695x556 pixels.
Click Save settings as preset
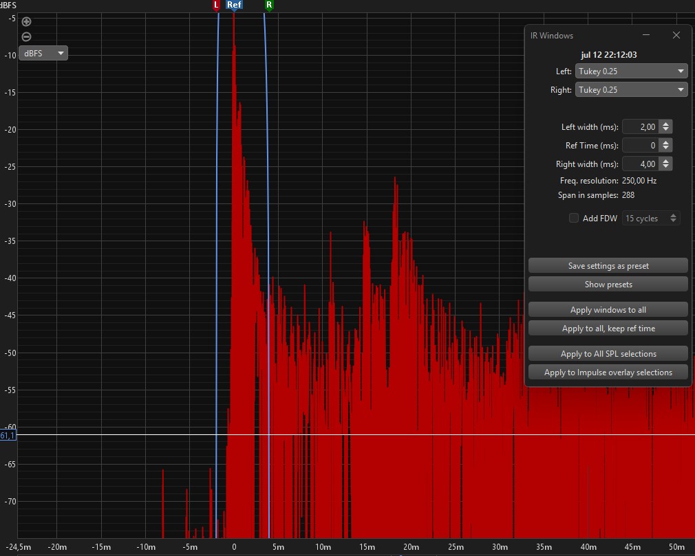tap(608, 265)
